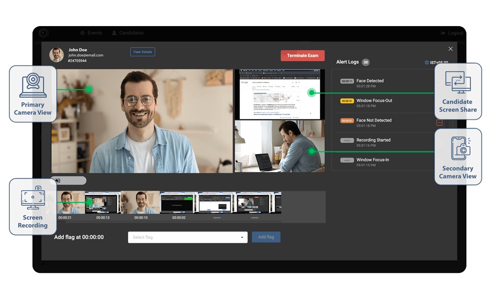Viewport: 493px width, 299px height.
Task: Select the Window Focus-Out alert log entry
Action: [374, 102]
